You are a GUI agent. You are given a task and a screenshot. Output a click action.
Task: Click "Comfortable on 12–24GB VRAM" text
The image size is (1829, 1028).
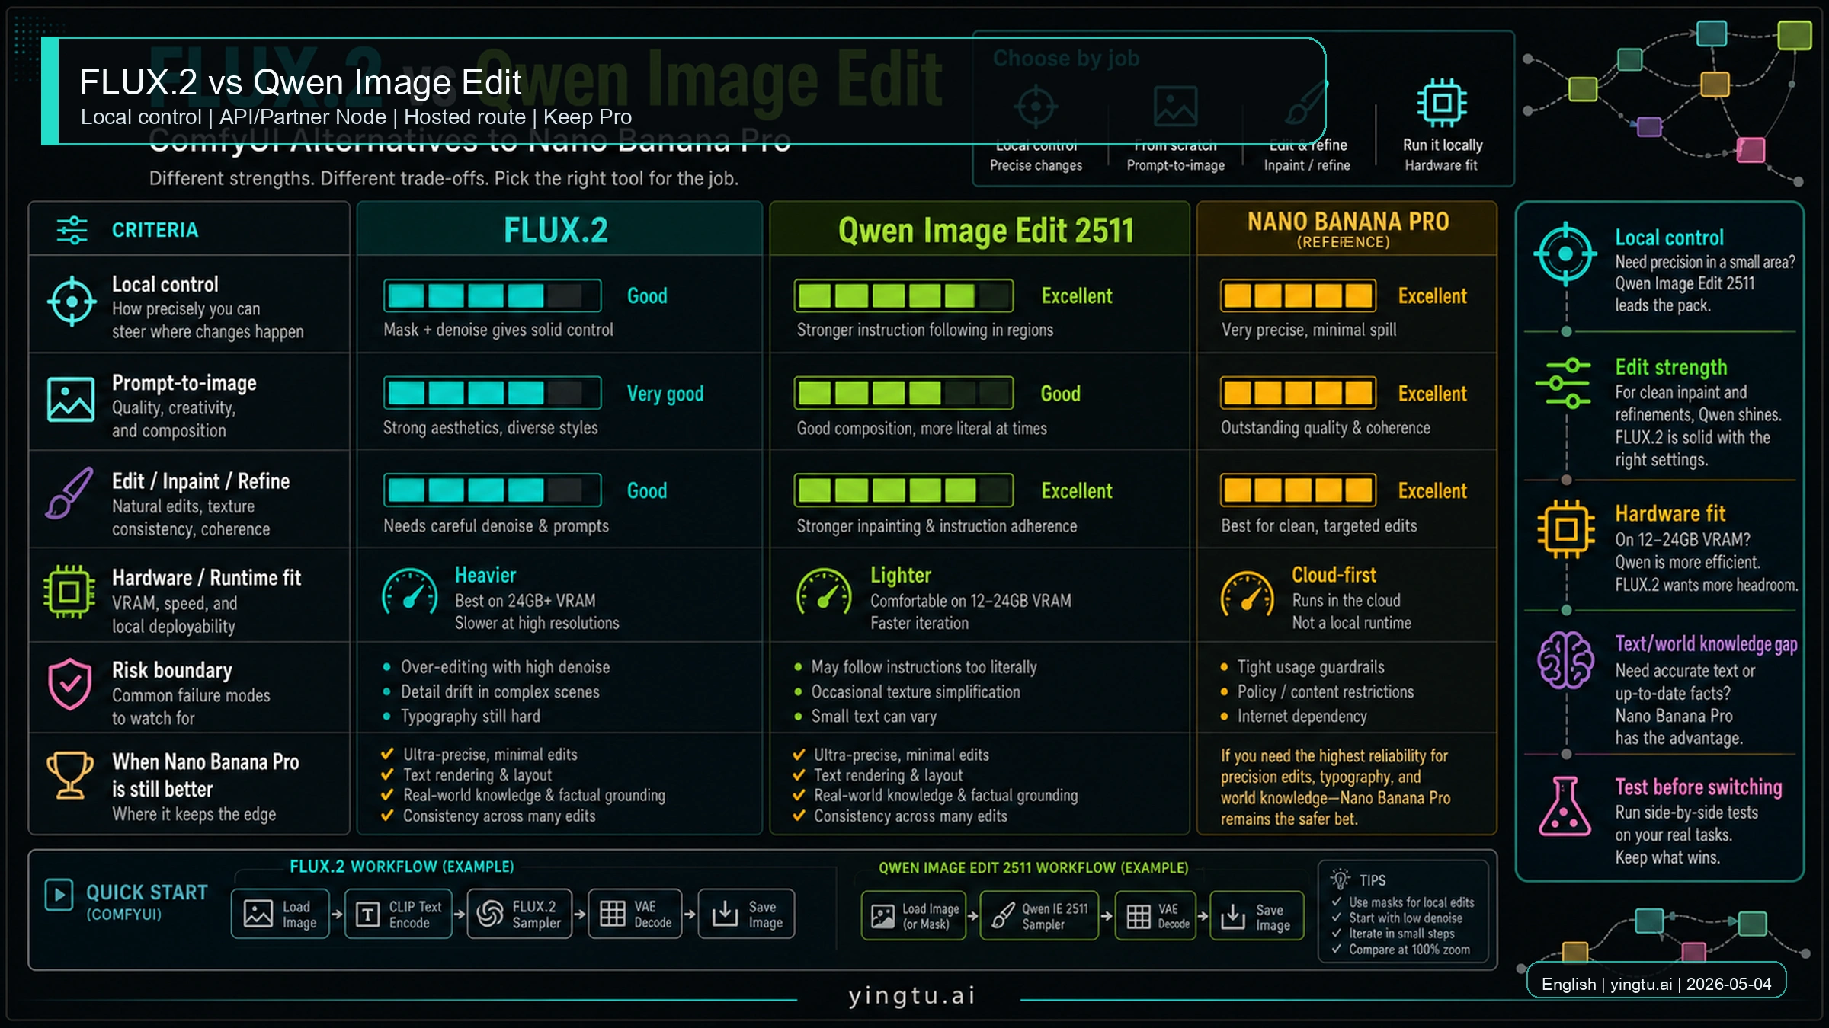tap(971, 601)
